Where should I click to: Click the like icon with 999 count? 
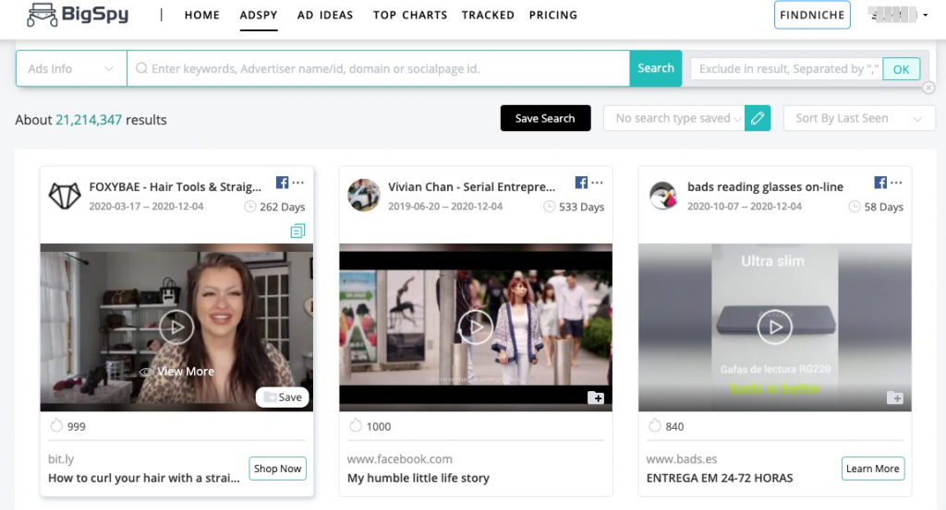(x=56, y=426)
